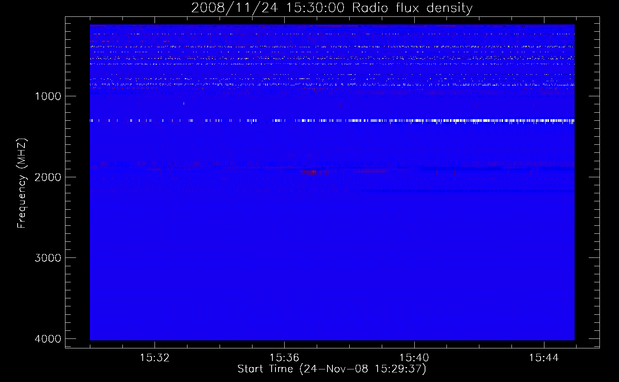The height and width of the screenshot is (382, 619).
Task: Click the 2000 frequency tick label
Action: 48,177
